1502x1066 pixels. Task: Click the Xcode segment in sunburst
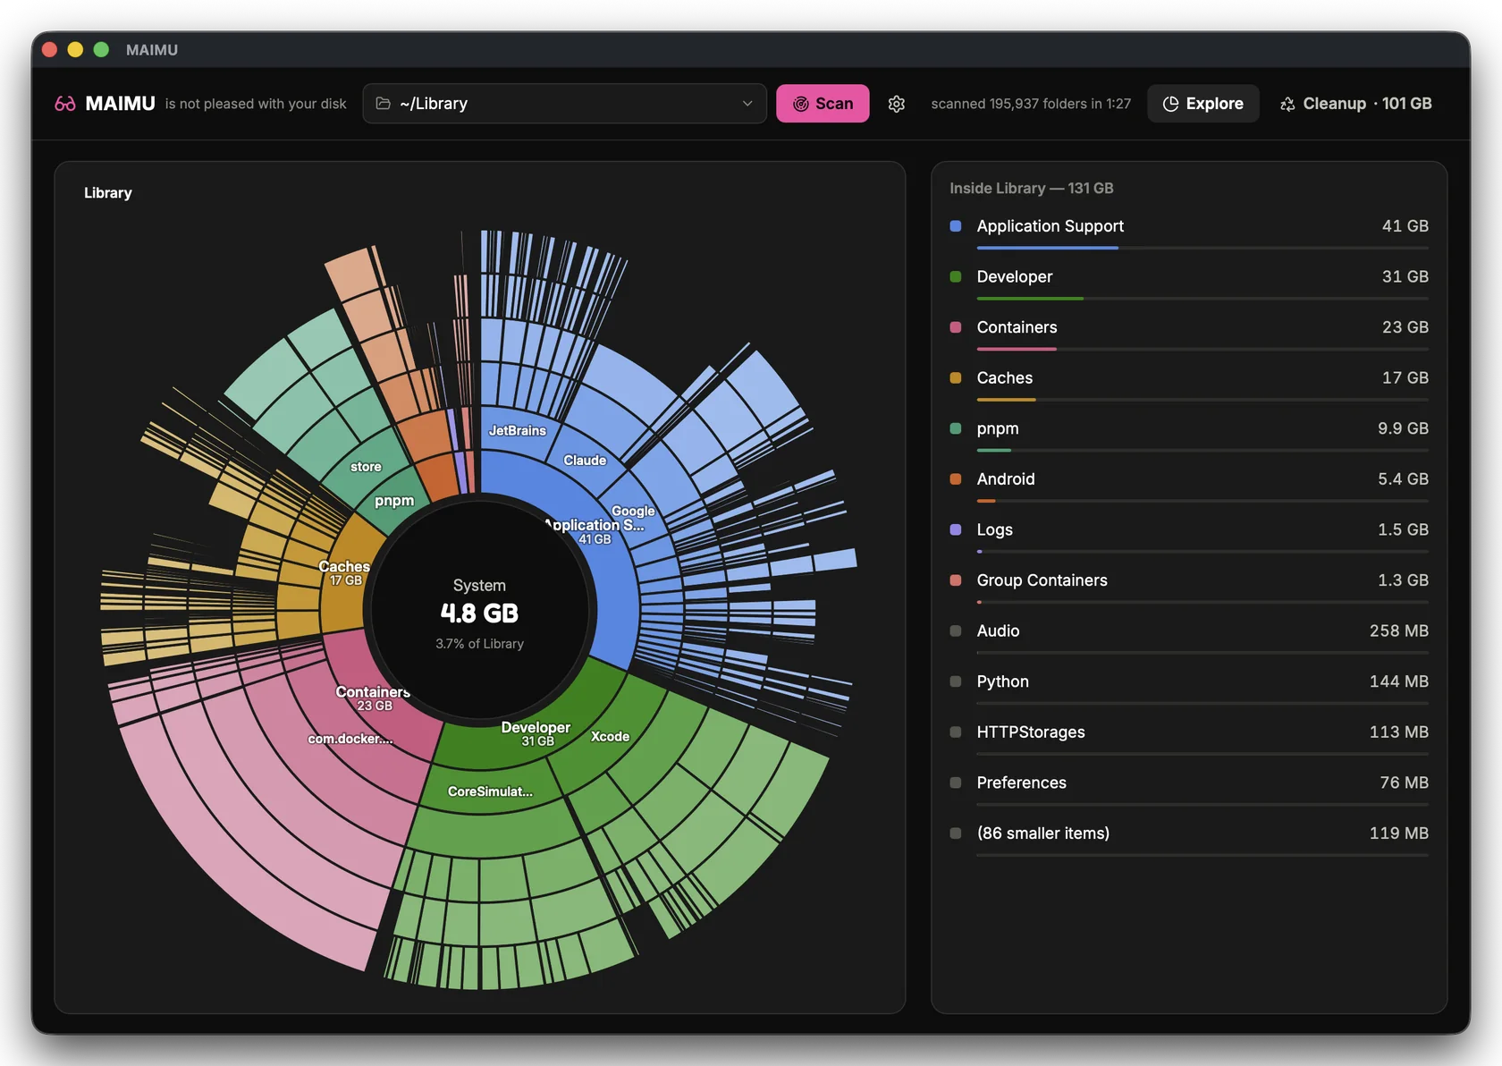610,737
